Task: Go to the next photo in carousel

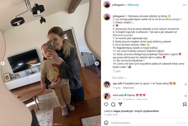Action: 97,64
